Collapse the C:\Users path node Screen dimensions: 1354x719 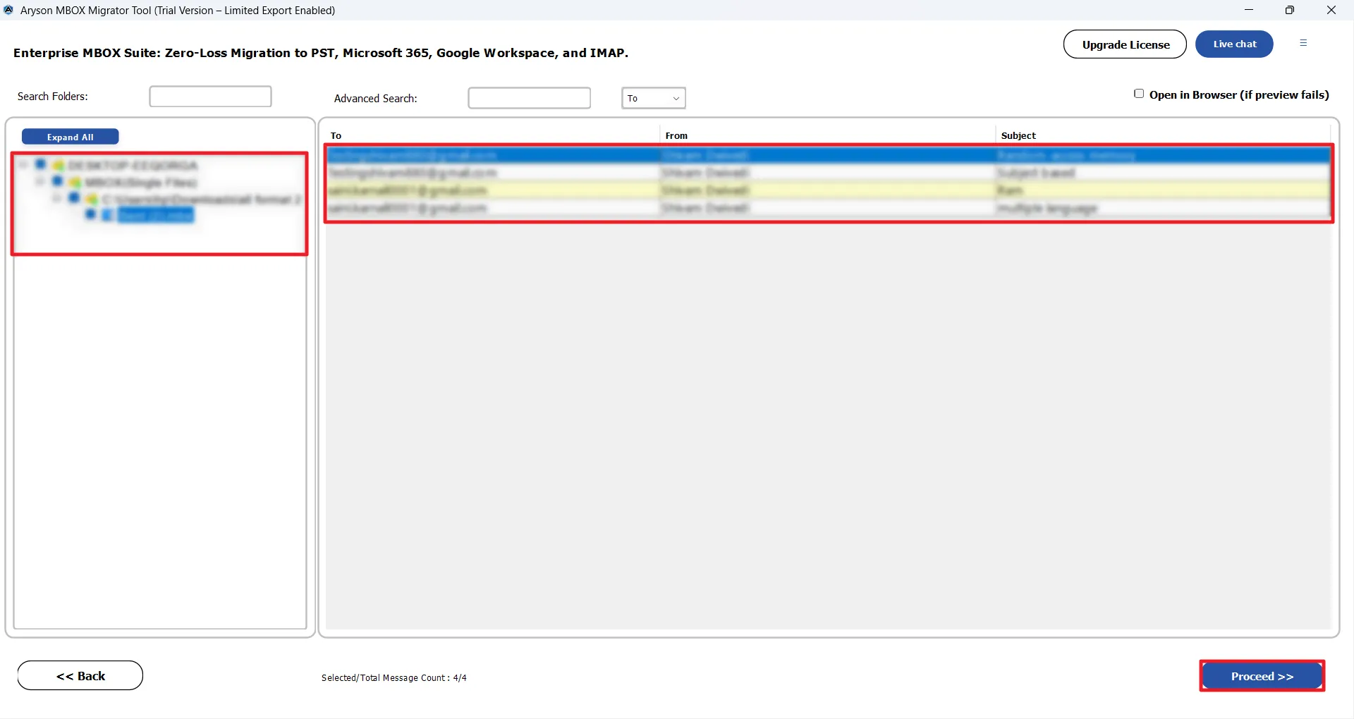tap(57, 199)
